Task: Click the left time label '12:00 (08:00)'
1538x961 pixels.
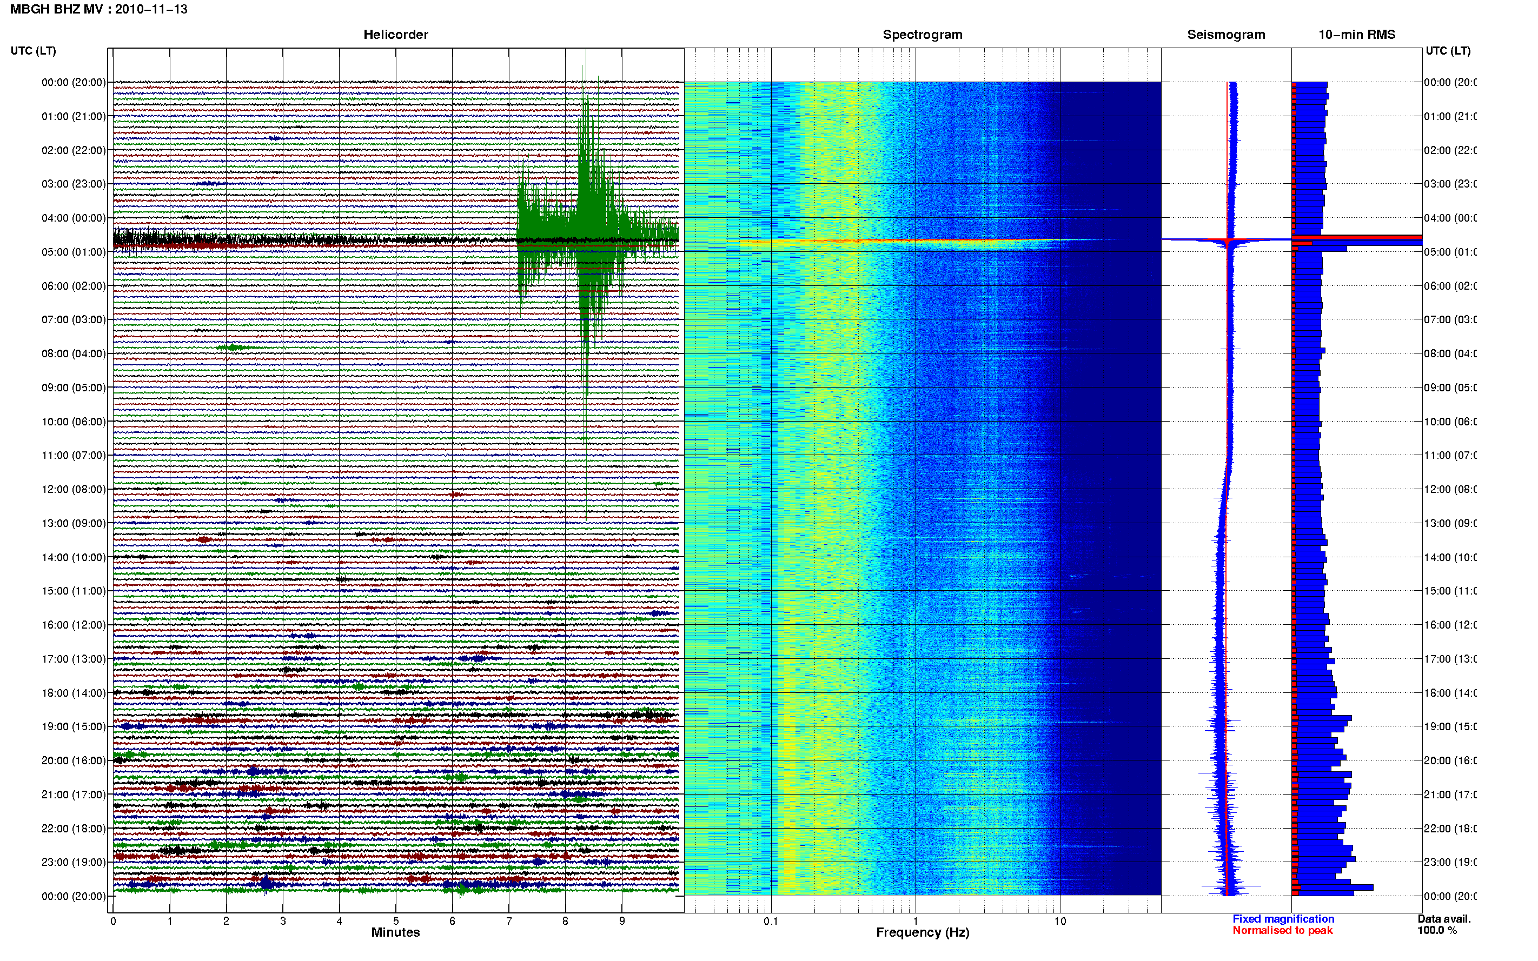Action: (x=74, y=489)
